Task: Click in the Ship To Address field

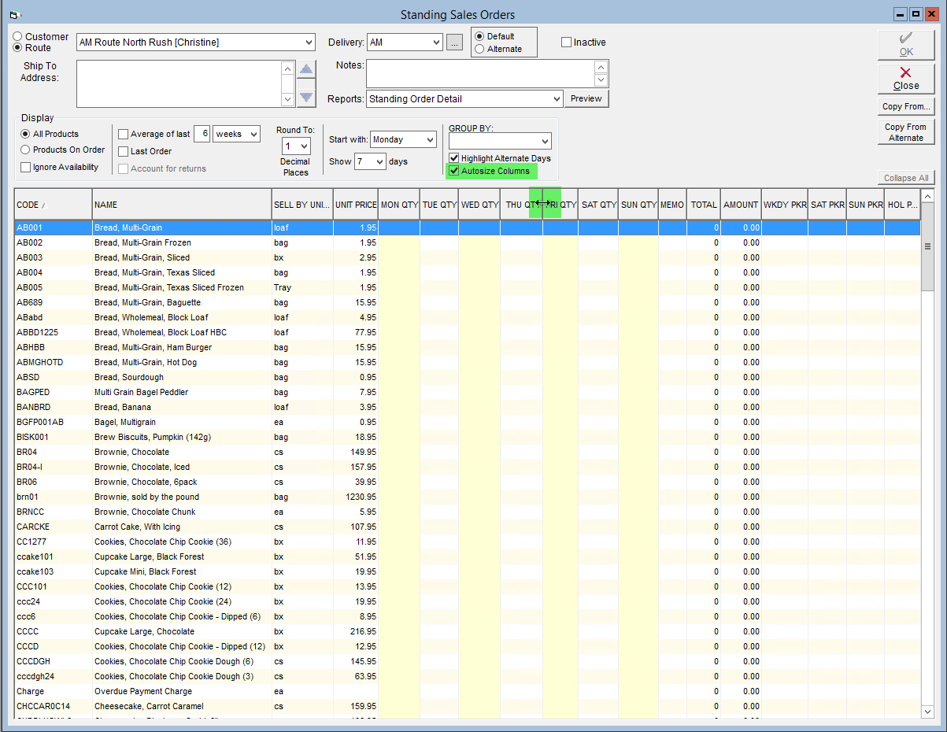Action: tap(179, 83)
